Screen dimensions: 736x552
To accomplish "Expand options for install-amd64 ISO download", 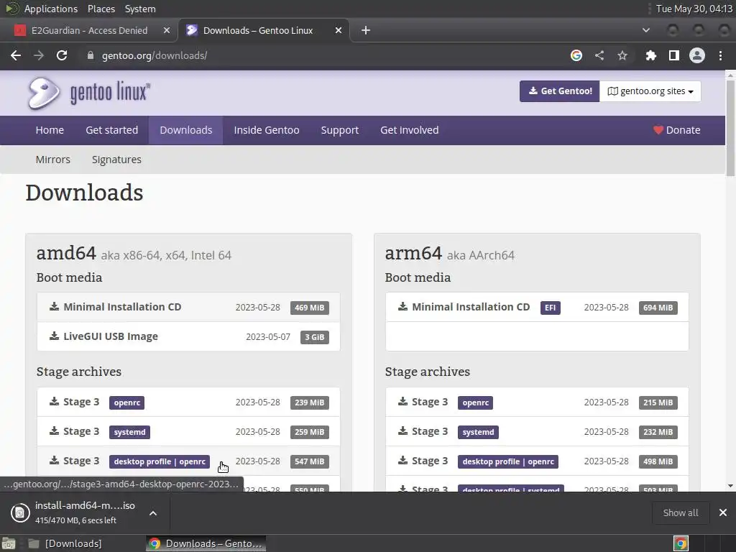I will (x=153, y=513).
